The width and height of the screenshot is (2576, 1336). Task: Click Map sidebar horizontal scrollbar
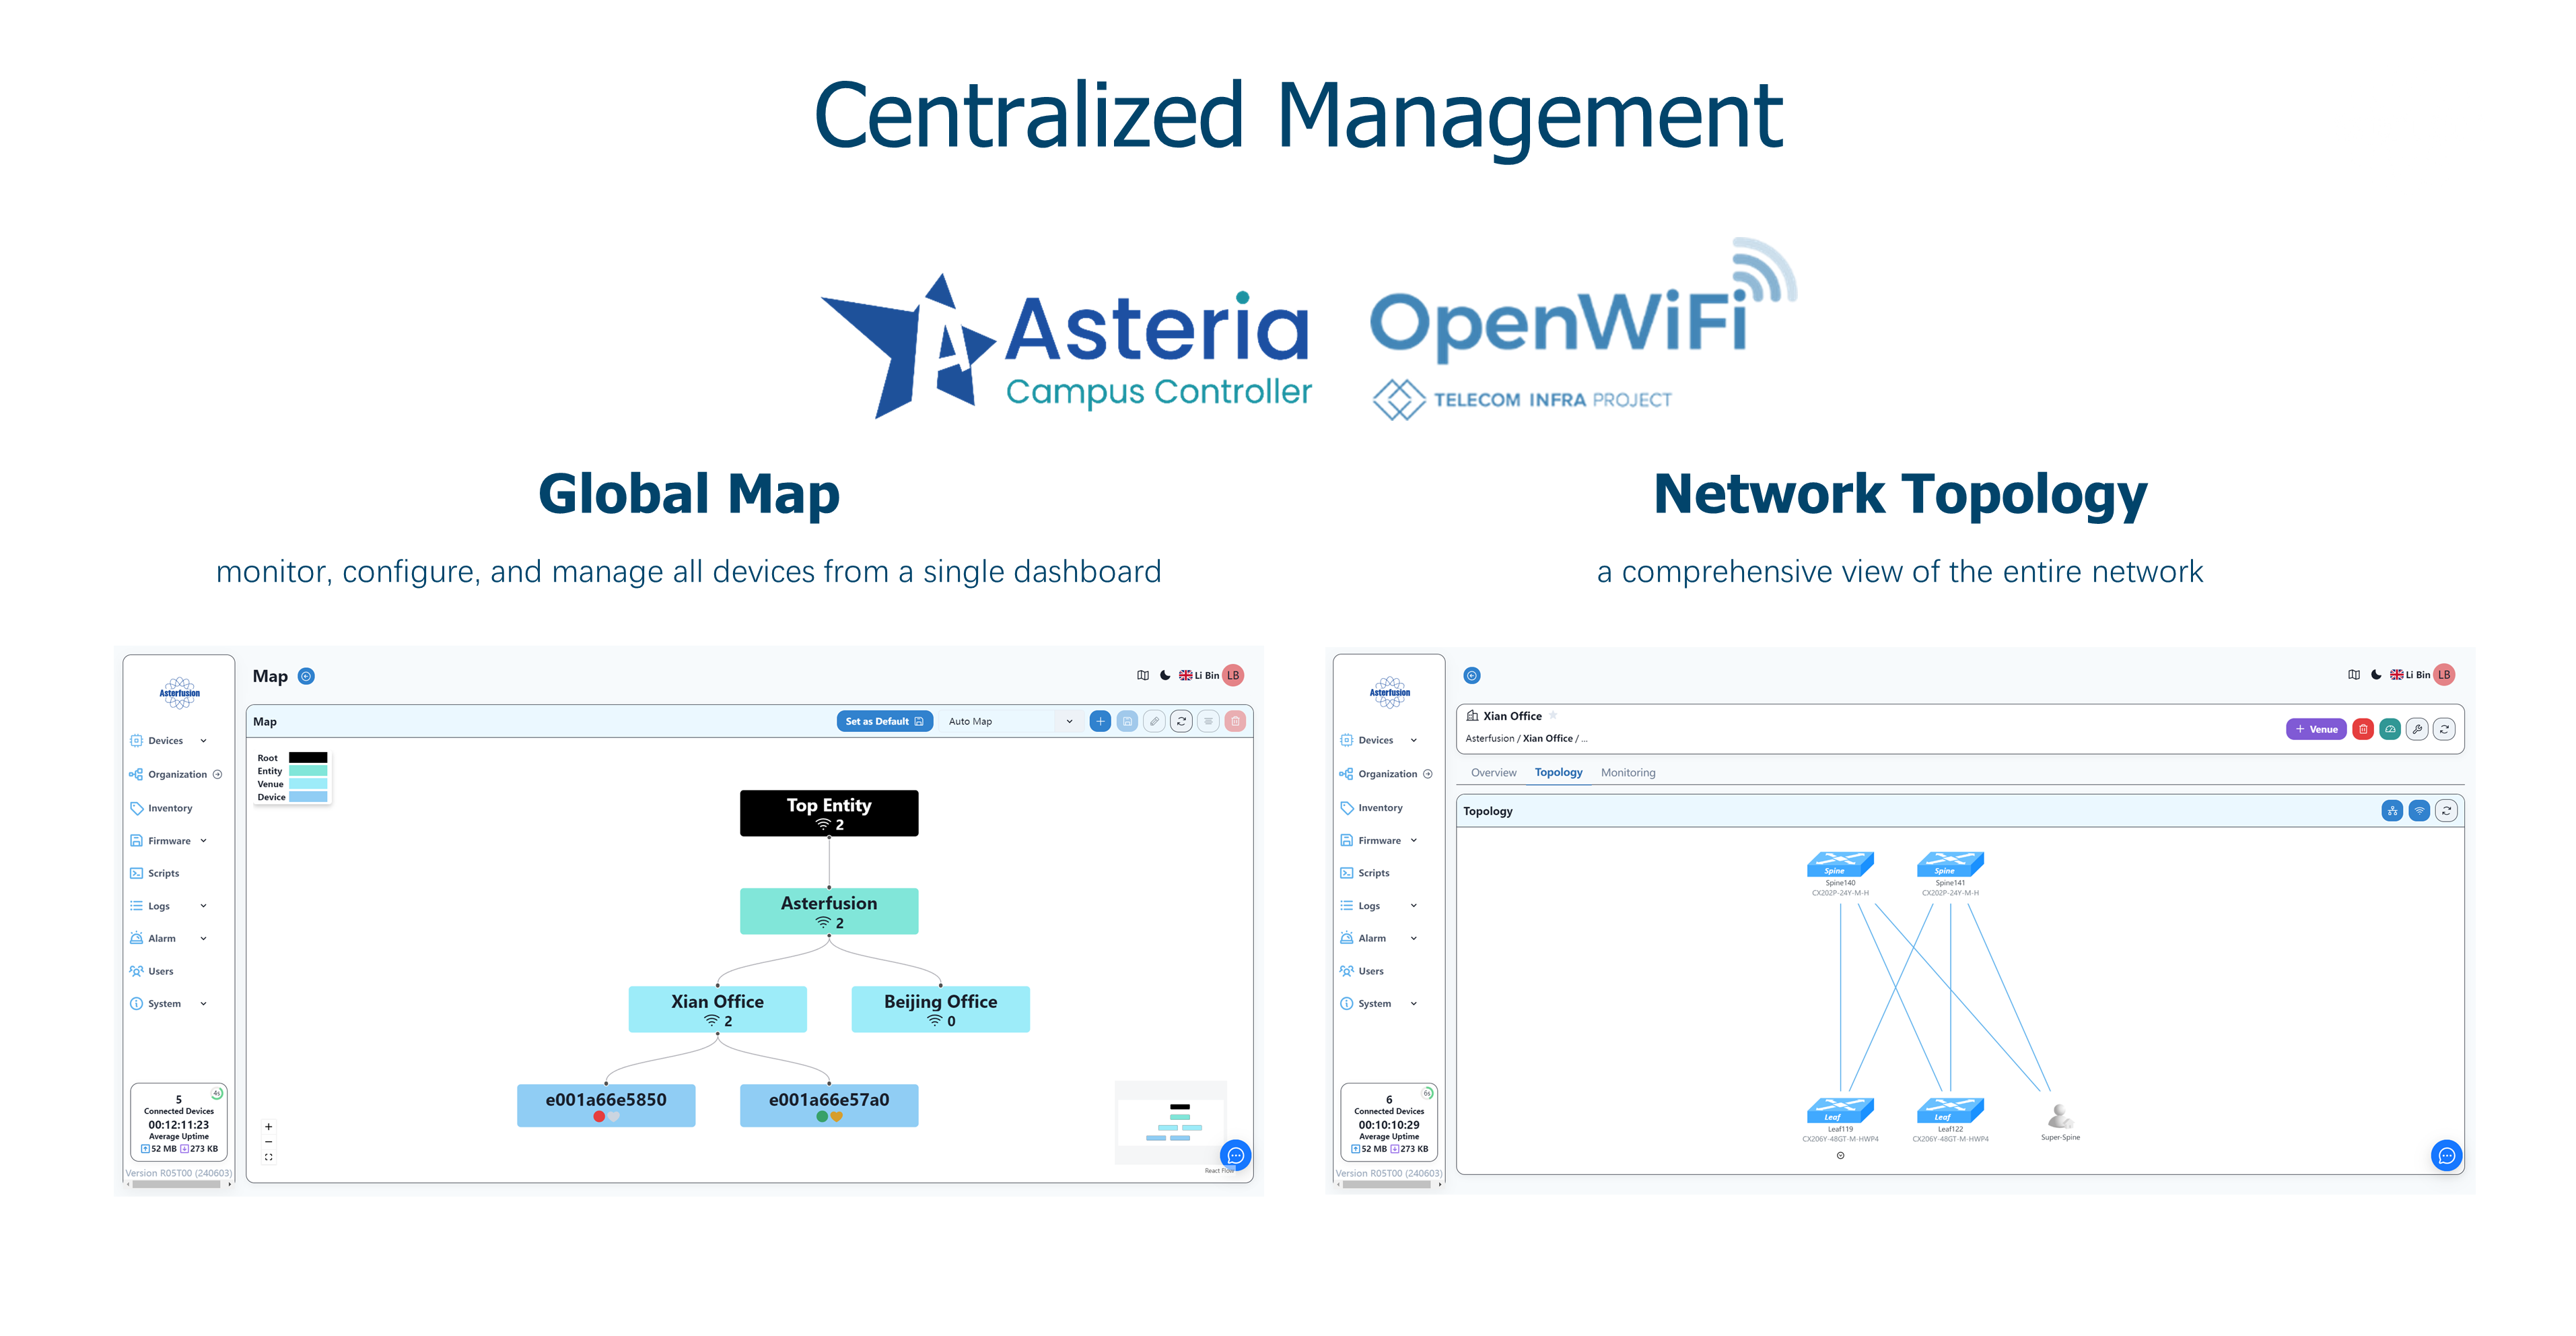point(177,1184)
